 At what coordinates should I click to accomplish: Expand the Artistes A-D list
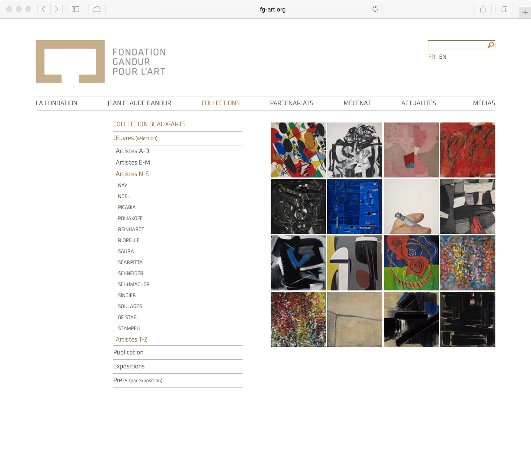coord(132,151)
